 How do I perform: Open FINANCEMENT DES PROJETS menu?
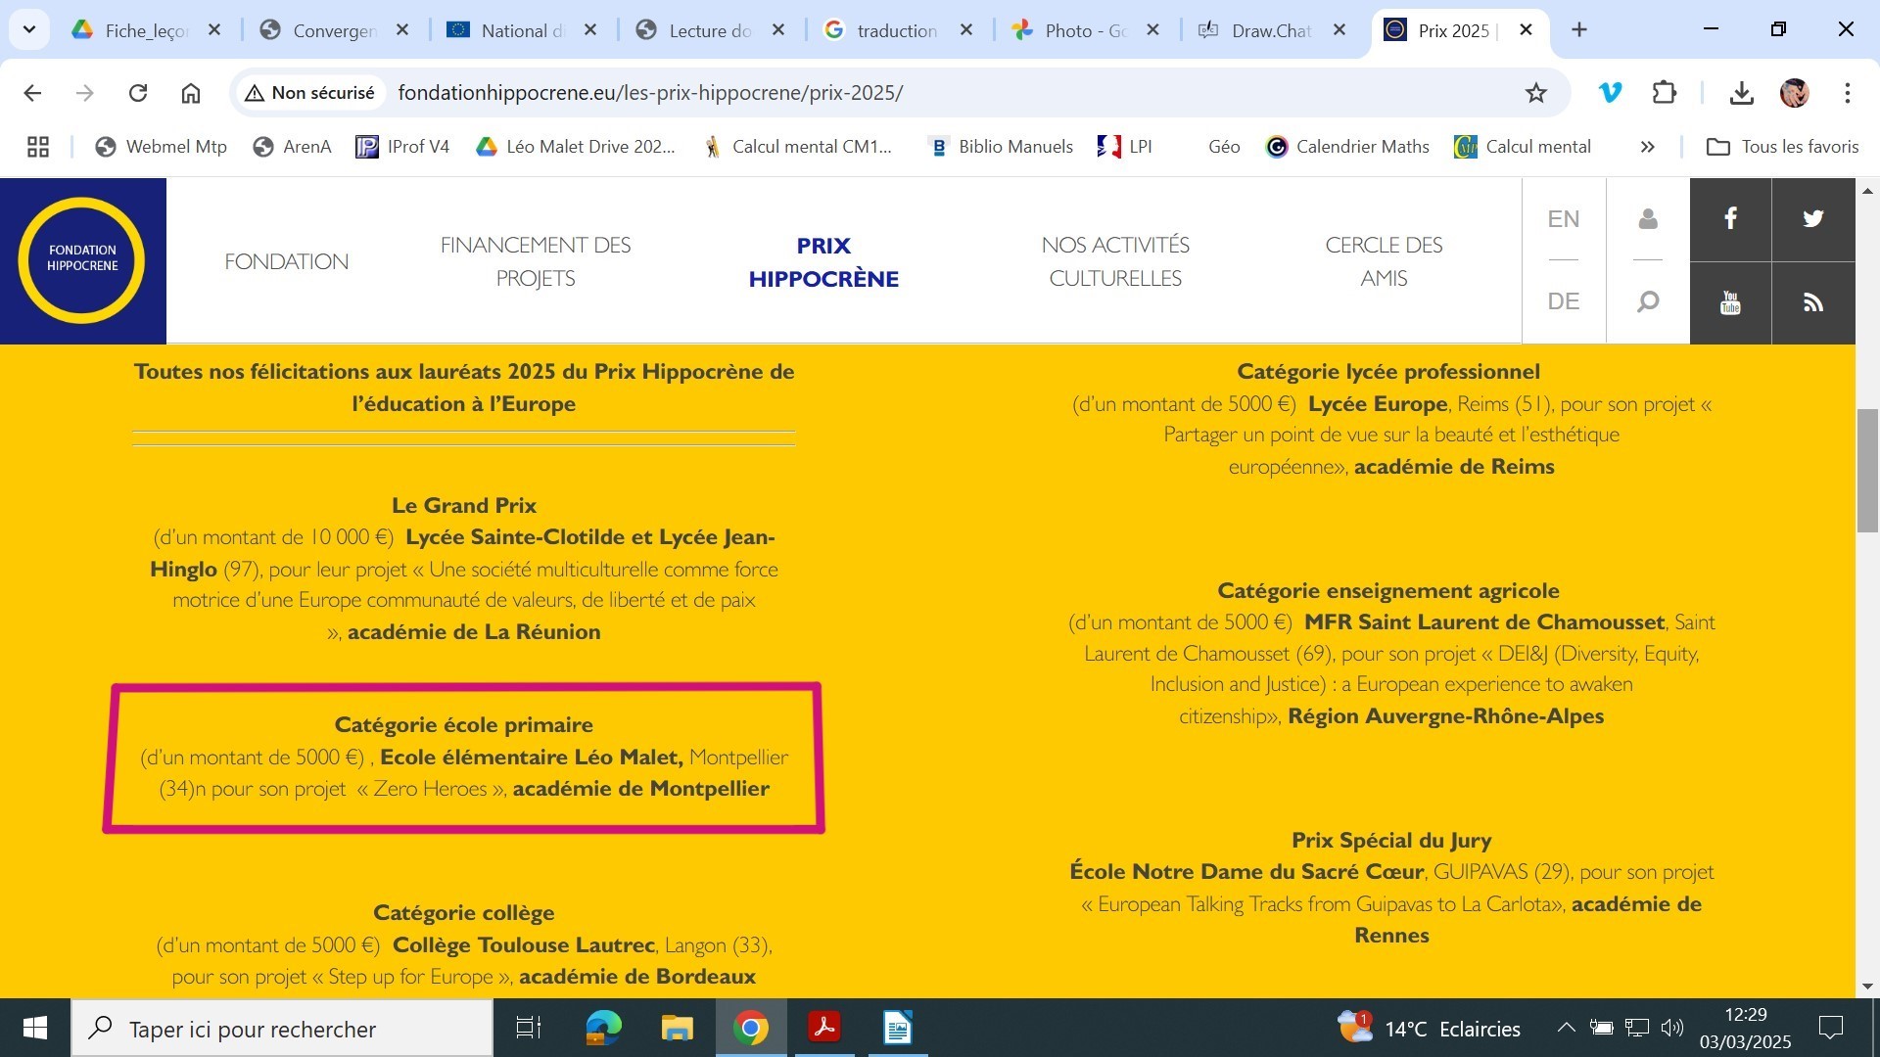(536, 261)
